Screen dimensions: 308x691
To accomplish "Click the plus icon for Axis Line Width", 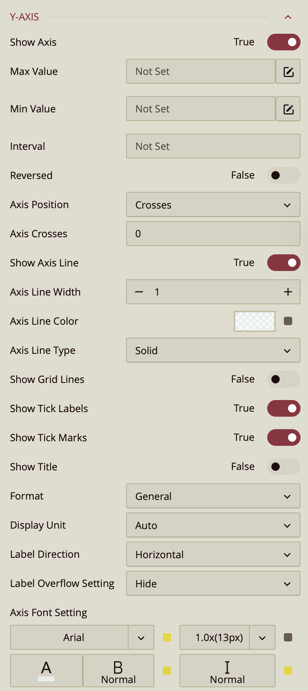I will coord(288,292).
